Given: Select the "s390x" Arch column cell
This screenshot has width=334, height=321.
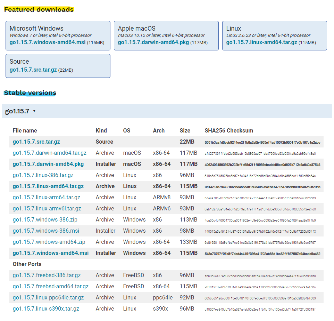Looking at the screenshot, I should [x=160, y=308].
